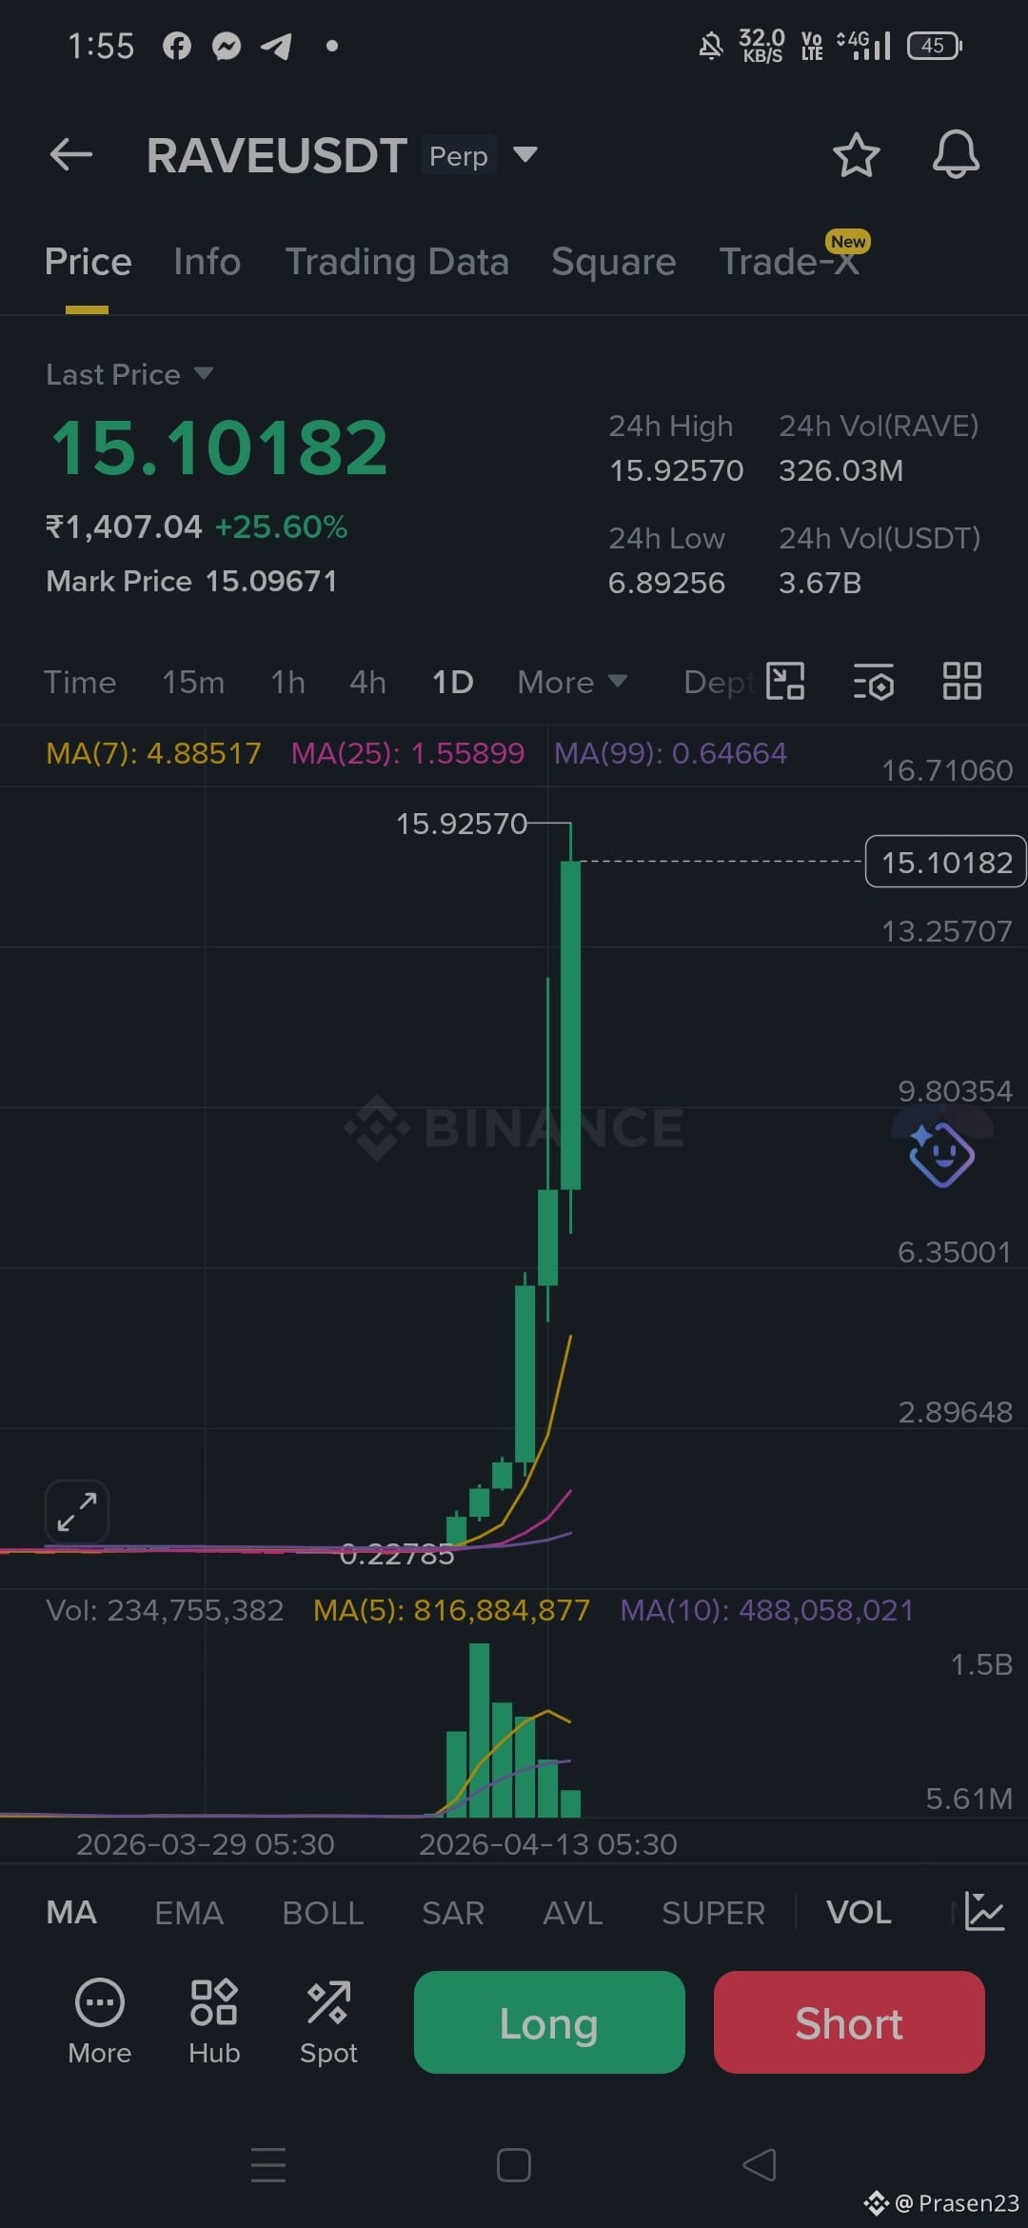This screenshot has width=1028, height=2228.
Task: Tap the Facebook notification icon
Action: pos(177,46)
